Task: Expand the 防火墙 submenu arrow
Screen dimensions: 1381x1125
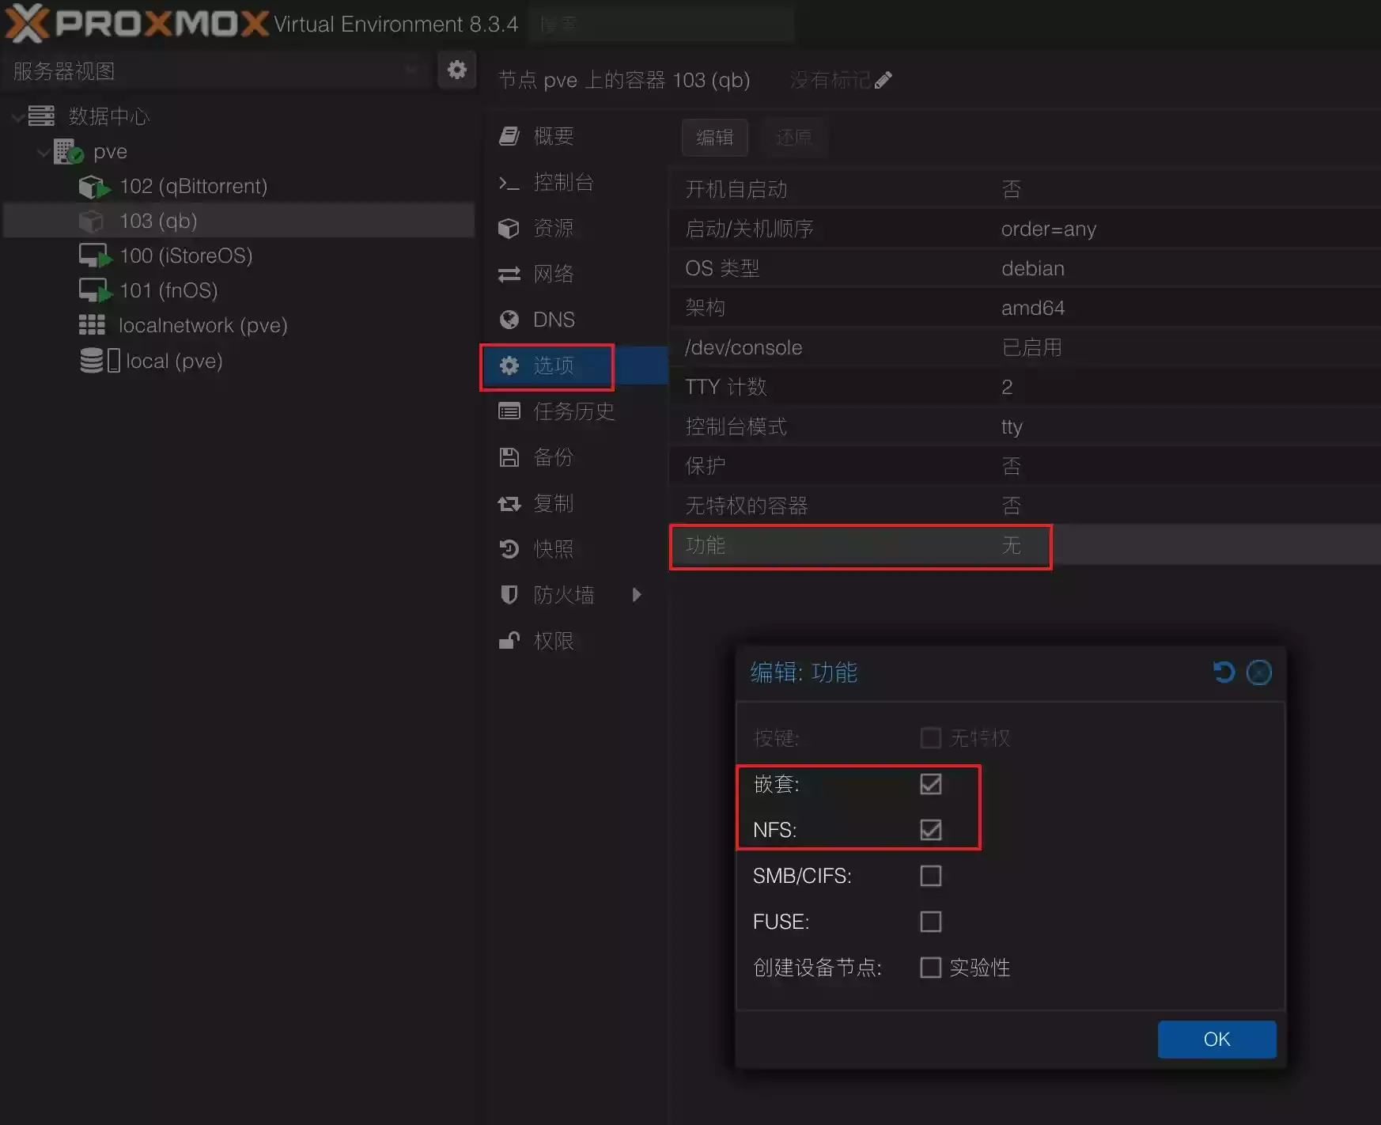Action: click(x=637, y=595)
